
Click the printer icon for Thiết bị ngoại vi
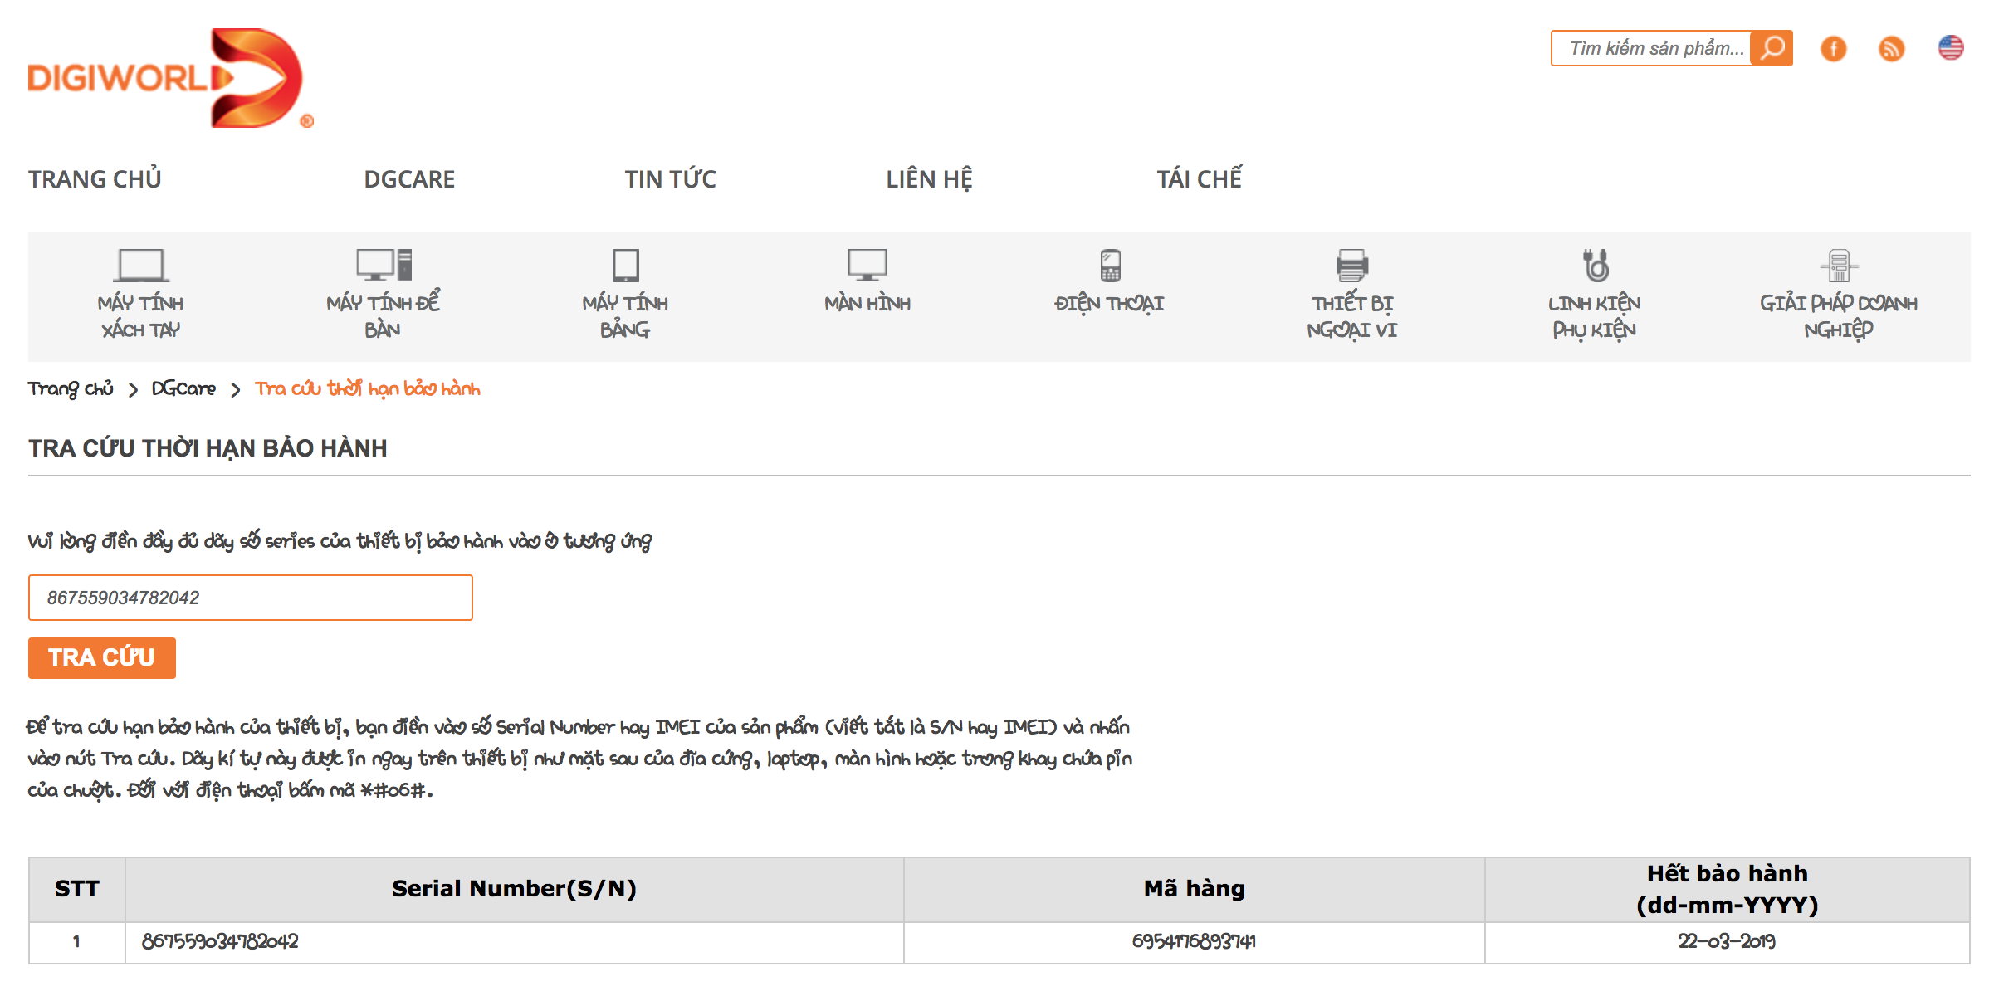[1352, 266]
